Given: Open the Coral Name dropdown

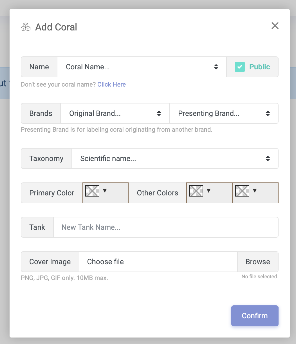Looking at the screenshot, I should pos(142,67).
